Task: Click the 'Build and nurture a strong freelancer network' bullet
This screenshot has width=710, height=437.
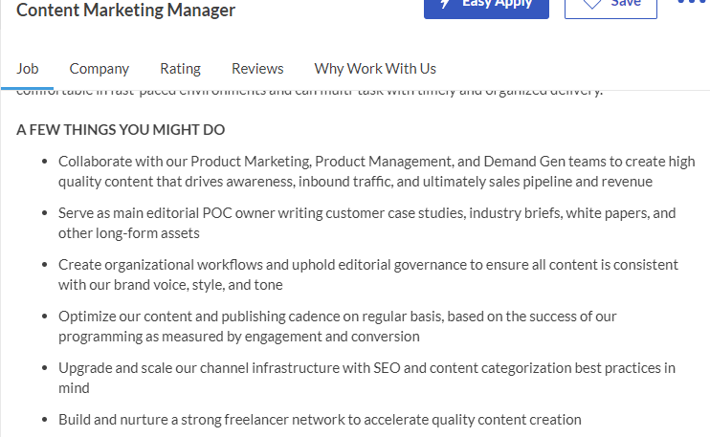Action: pos(320,420)
